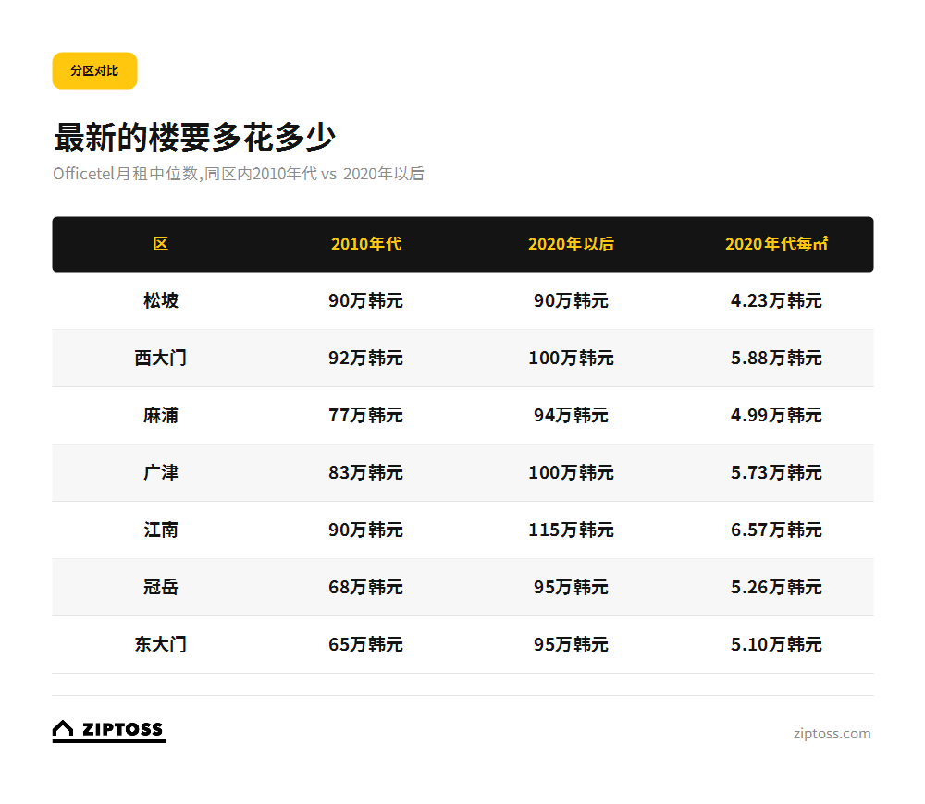Click the ZIPTOSS house logo icon
The height and width of the screenshot is (804, 925).
pos(63,728)
